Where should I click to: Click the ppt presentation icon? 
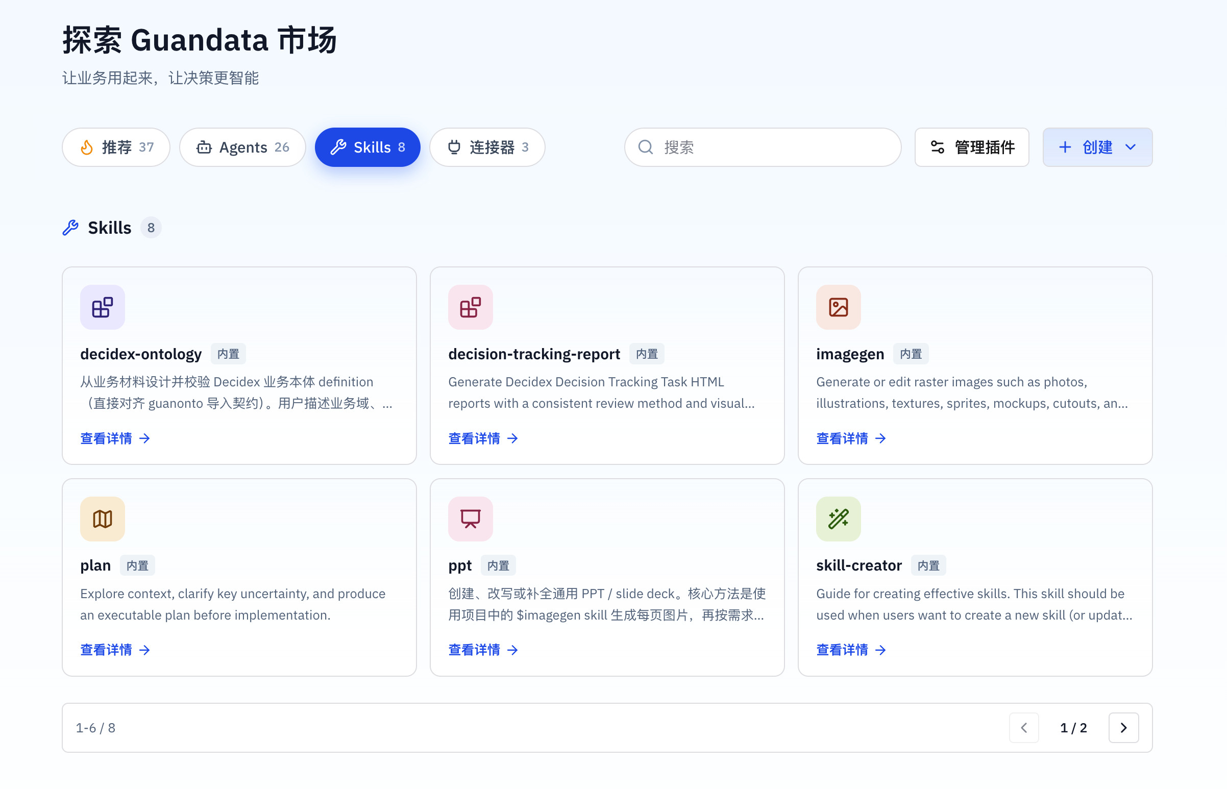470,519
